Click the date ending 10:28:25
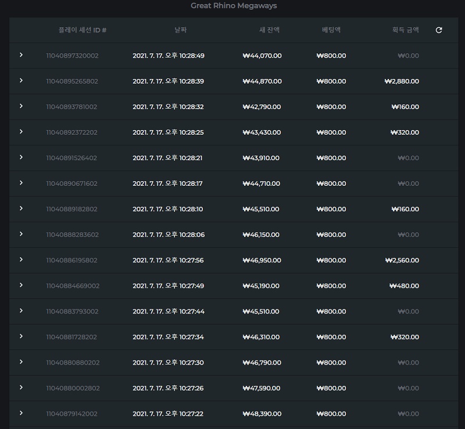The height and width of the screenshot is (429, 465). (168, 132)
